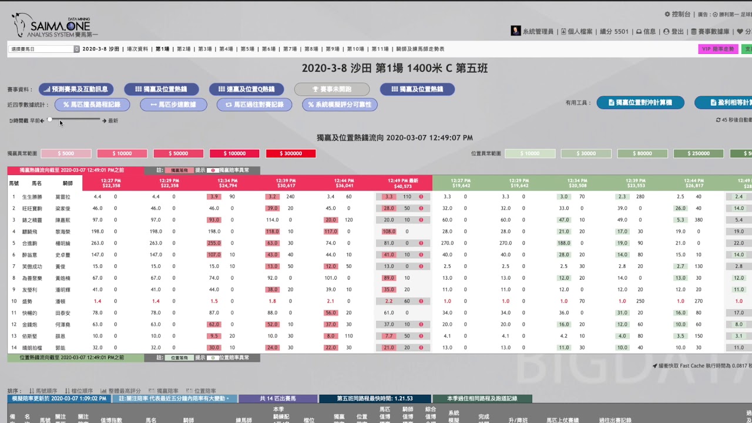This screenshot has width=752, height=423.
Task: Open 賽事數據庫 race database
Action: [x=710, y=32]
